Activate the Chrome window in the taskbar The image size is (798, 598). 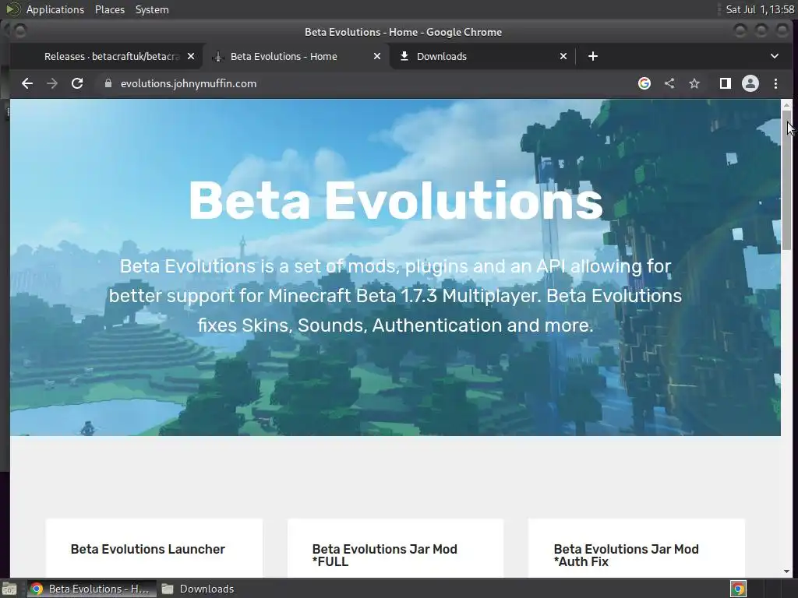(x=90, y=589)
